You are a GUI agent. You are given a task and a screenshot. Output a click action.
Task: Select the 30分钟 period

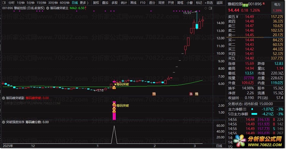53,3
